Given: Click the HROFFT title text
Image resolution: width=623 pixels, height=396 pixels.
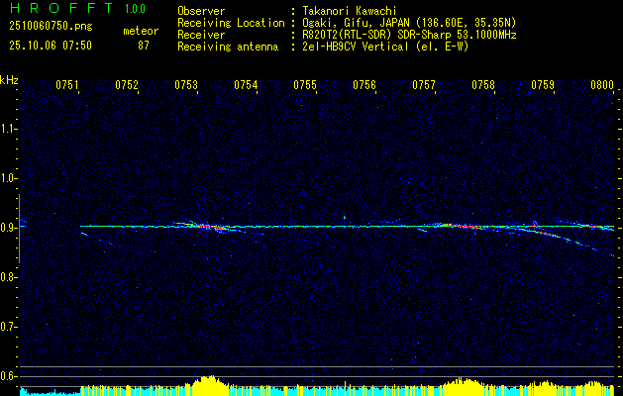Looking at the screenshot, I should click(58, 9).
